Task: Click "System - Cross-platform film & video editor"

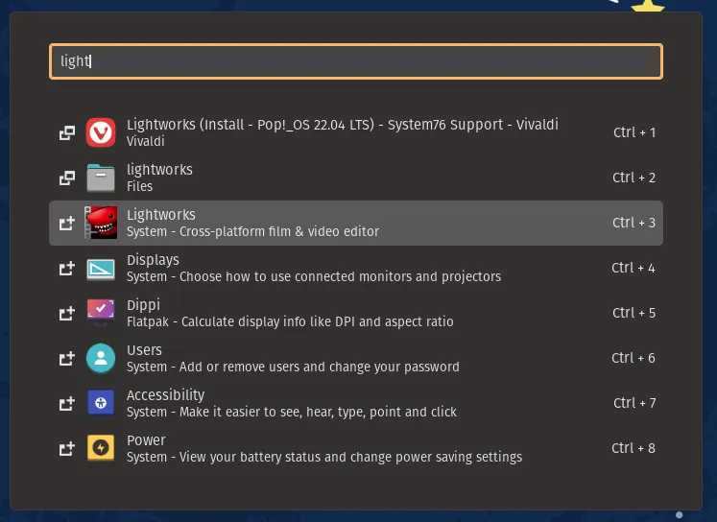Action: [252, 232]
